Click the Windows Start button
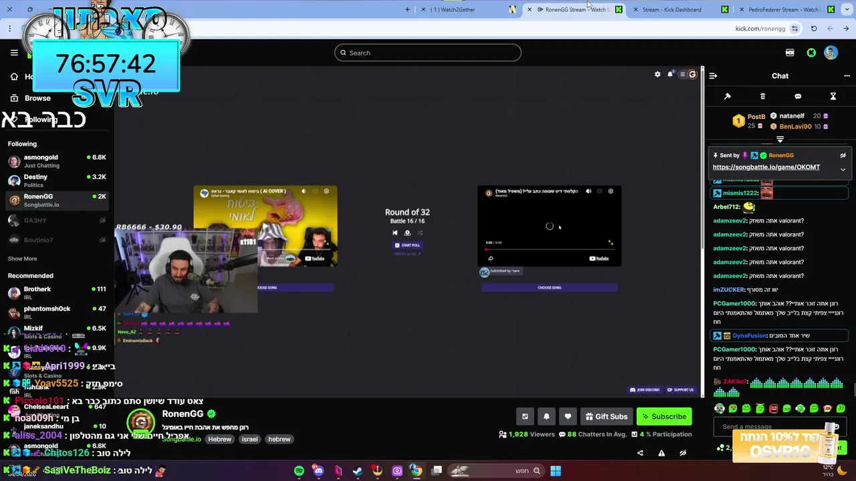 point(556,471)
